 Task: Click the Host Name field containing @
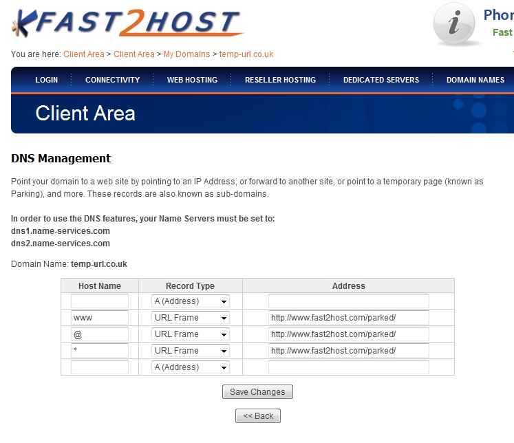100,334
